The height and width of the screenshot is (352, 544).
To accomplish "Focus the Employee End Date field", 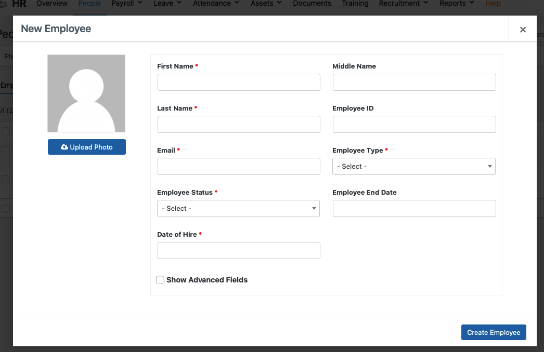I will tap(415, 209).
